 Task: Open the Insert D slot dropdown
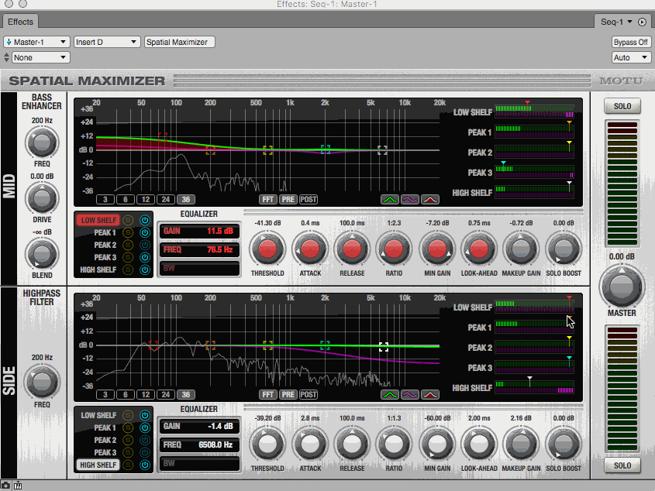click(x=106, y=42)
